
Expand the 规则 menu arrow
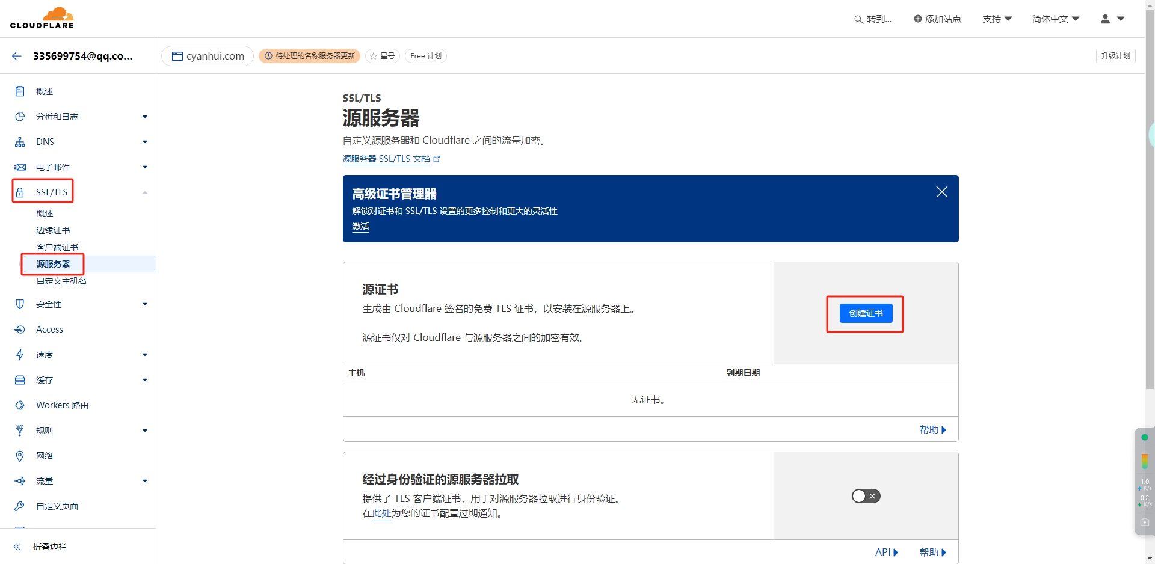tap(145, 431)
